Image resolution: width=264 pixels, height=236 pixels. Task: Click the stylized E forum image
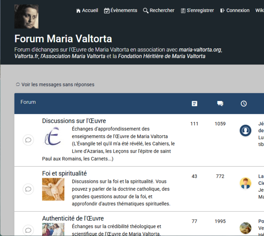(x=53, y=136)
